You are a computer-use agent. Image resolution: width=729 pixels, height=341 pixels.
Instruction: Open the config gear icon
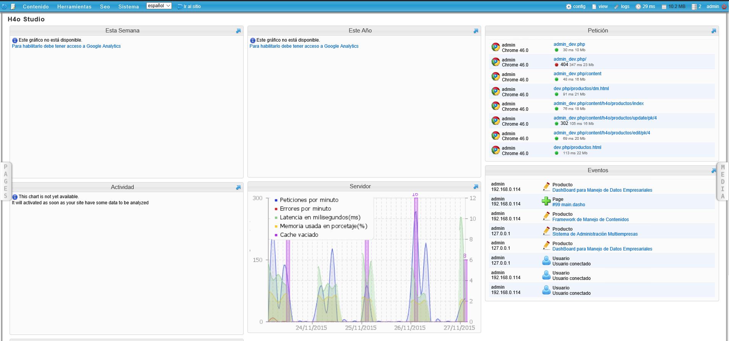pyautogui.click(x=569, y=6)
